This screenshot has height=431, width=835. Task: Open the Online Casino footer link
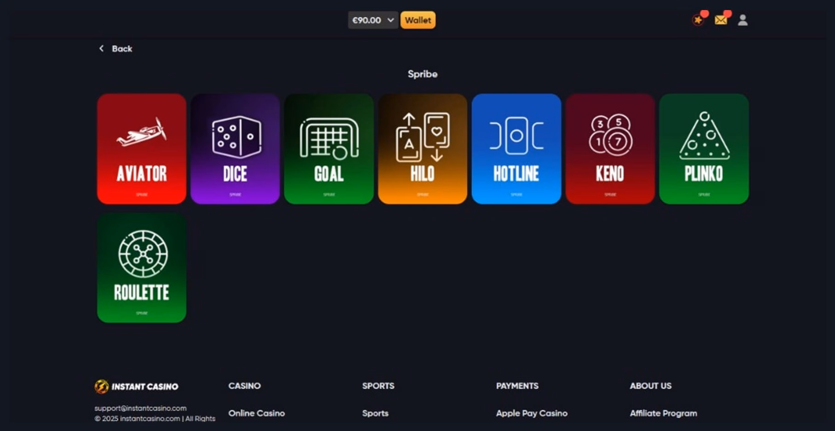coord(257,413)
